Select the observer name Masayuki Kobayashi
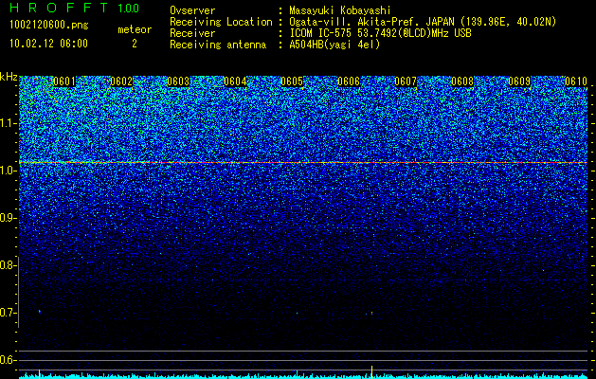Image resolution: width=596 pixels, height=379 pixels. pyautogui.click(x=340, y=10)
